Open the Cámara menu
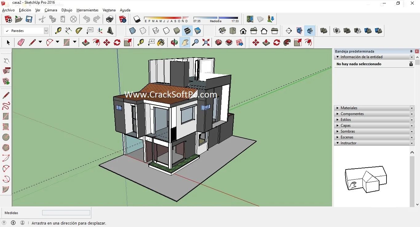Screen dimensions: 420x227 coord(51,10)
